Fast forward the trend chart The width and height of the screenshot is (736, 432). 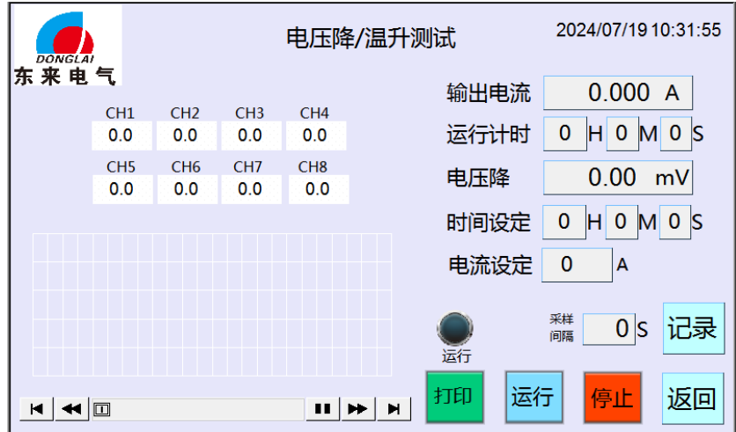(357, 408)
